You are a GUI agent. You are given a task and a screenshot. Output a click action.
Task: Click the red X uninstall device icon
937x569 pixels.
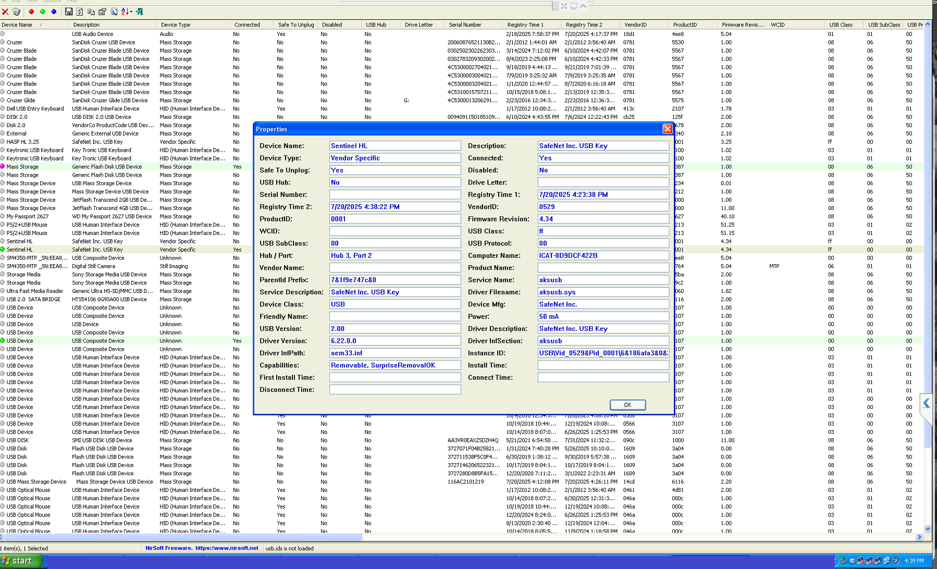5,11
